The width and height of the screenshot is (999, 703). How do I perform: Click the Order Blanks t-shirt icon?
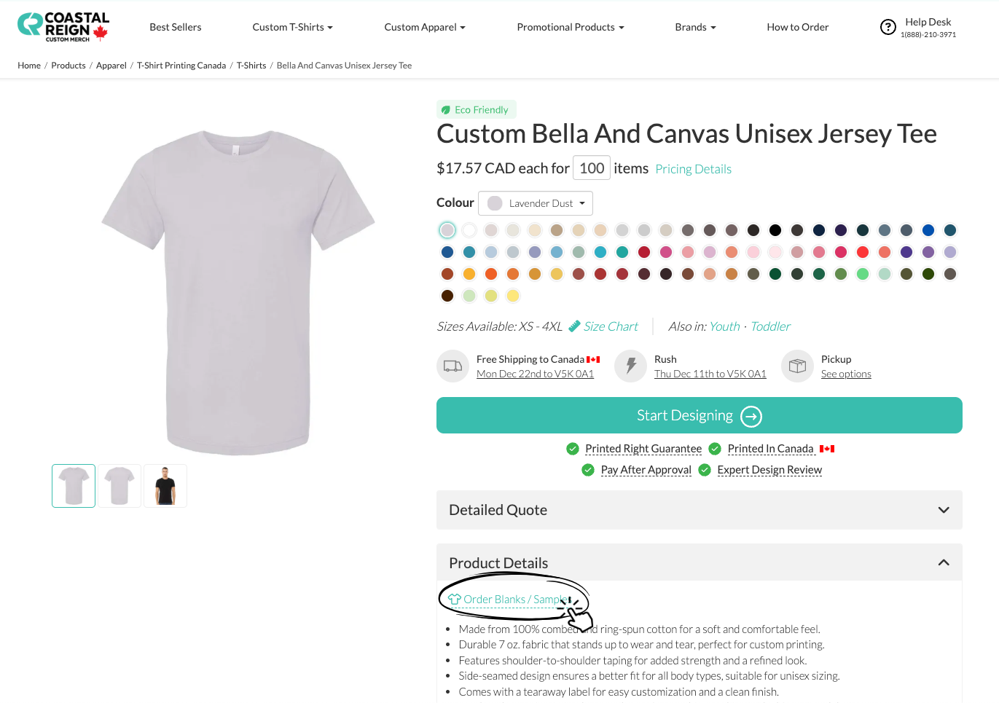455,600
